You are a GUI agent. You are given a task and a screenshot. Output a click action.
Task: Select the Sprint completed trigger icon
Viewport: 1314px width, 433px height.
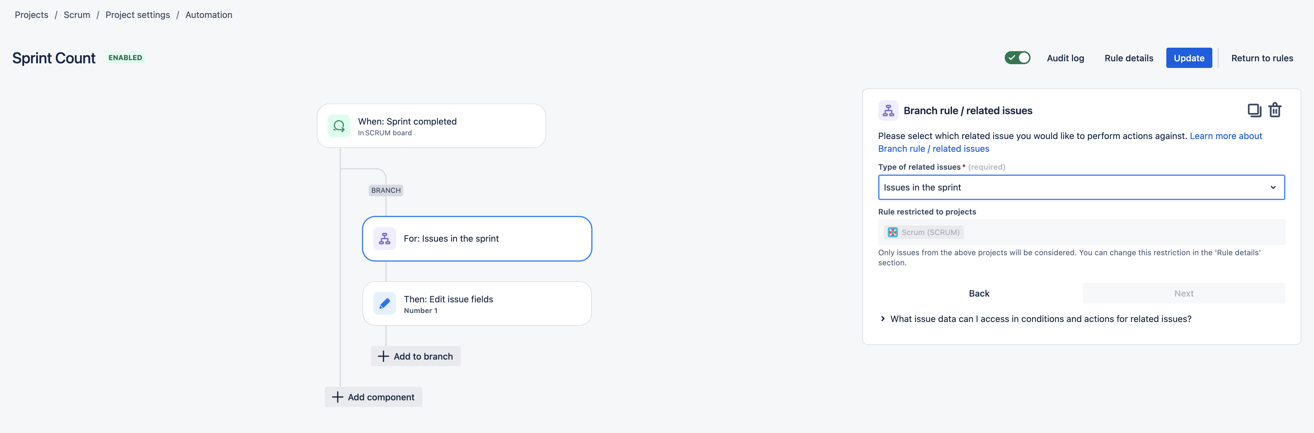coord(339,126)
